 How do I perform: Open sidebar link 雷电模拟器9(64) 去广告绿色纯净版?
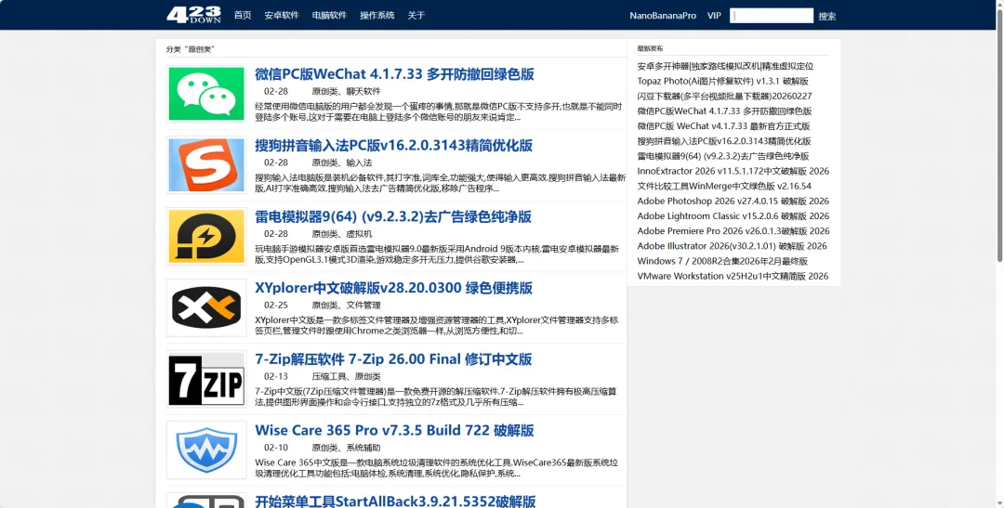click(x=723, y=156)
